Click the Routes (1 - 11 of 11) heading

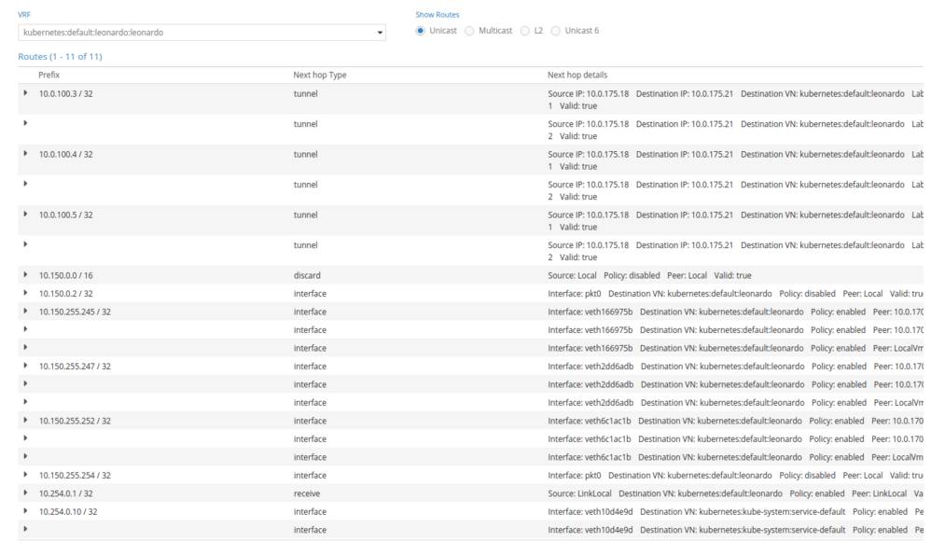(61, 57)
